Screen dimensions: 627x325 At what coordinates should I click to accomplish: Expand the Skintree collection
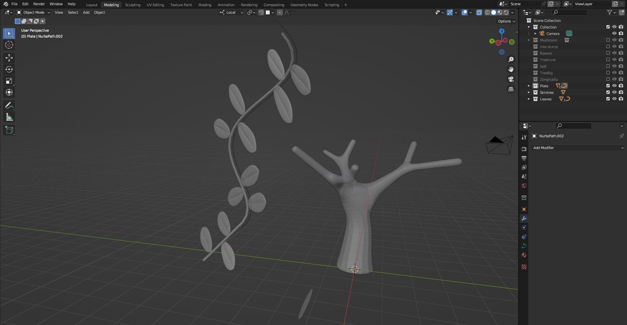click(529, 93)
